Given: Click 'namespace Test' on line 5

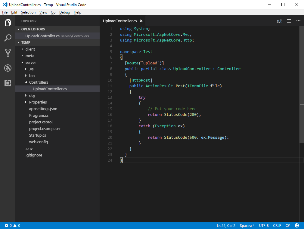Looking at the screenshot, I should click(136, 51).
